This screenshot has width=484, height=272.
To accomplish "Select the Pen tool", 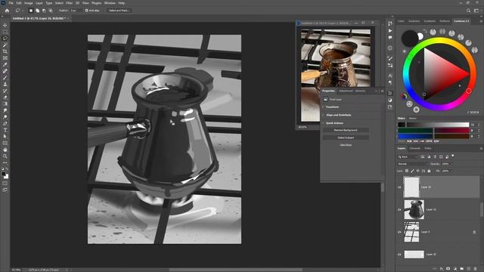I will click(x=5, y=123).
